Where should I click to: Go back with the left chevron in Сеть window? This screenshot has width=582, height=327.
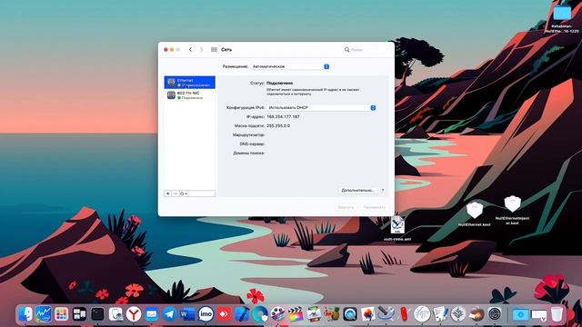click(190, 49)
